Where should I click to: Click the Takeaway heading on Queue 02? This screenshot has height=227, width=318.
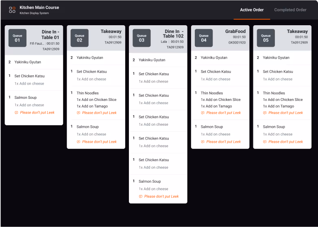(111, 31)
